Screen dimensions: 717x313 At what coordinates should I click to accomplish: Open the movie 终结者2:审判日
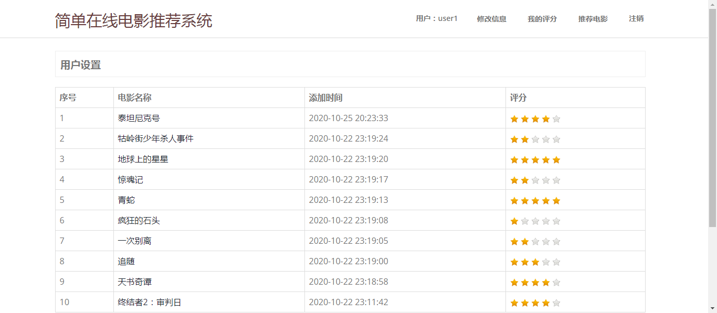coord(149,302)
